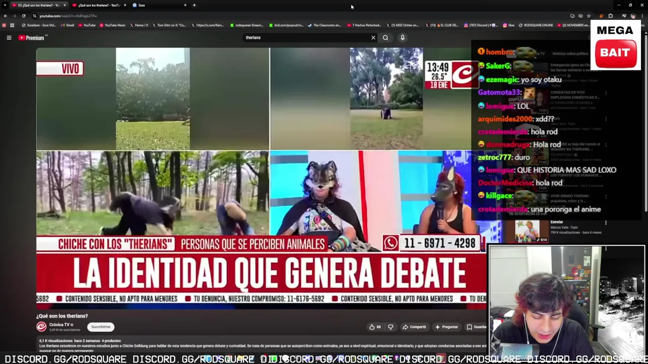This screenshot has height=364, width=648.
Task: Click the Compartir share button
Action: pos(415,327)
